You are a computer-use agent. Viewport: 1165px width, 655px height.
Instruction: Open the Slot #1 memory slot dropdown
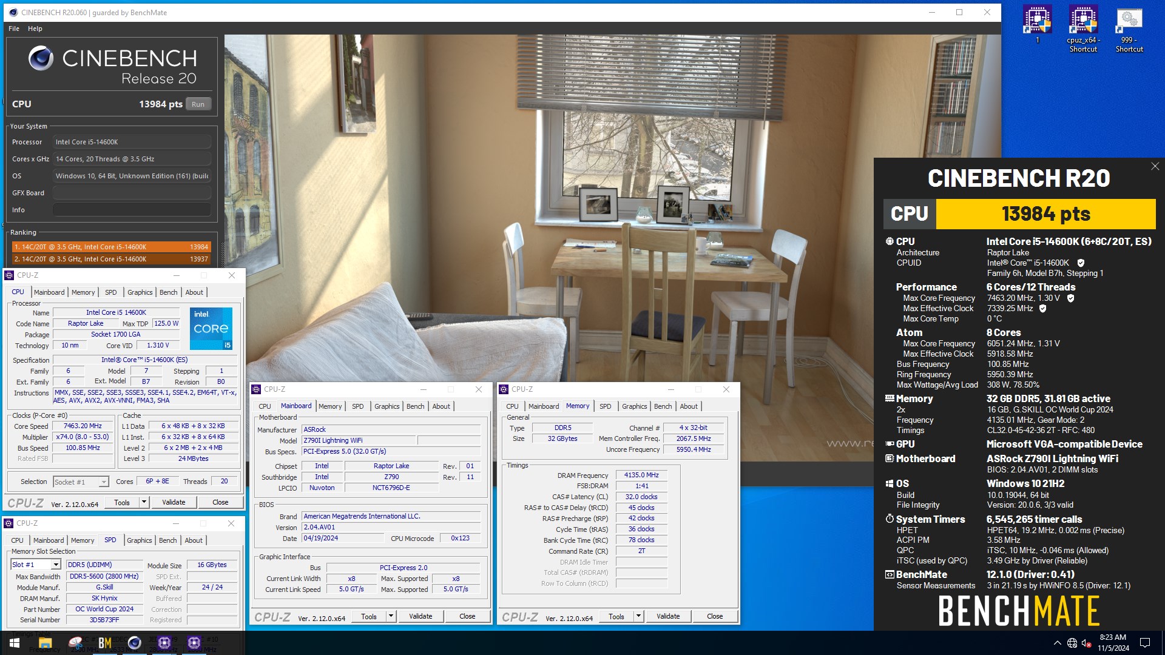[36, 565]
